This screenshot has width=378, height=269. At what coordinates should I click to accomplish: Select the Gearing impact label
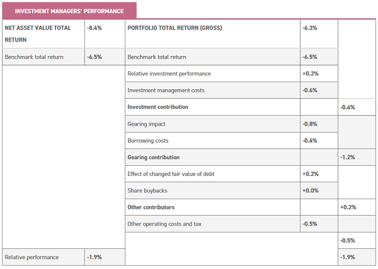(148, 124)
